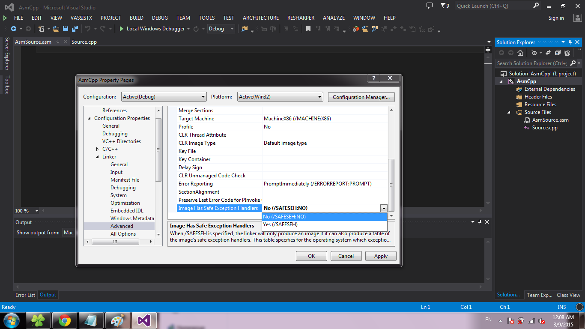This screenshot has height=329, width=585.
Task: Click the Configuration Manager button
Action: (x=361, y=97)
